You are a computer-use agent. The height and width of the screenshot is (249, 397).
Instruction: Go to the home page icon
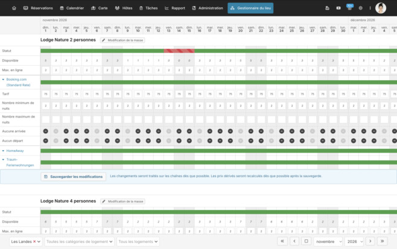click(x=14, y=8)
